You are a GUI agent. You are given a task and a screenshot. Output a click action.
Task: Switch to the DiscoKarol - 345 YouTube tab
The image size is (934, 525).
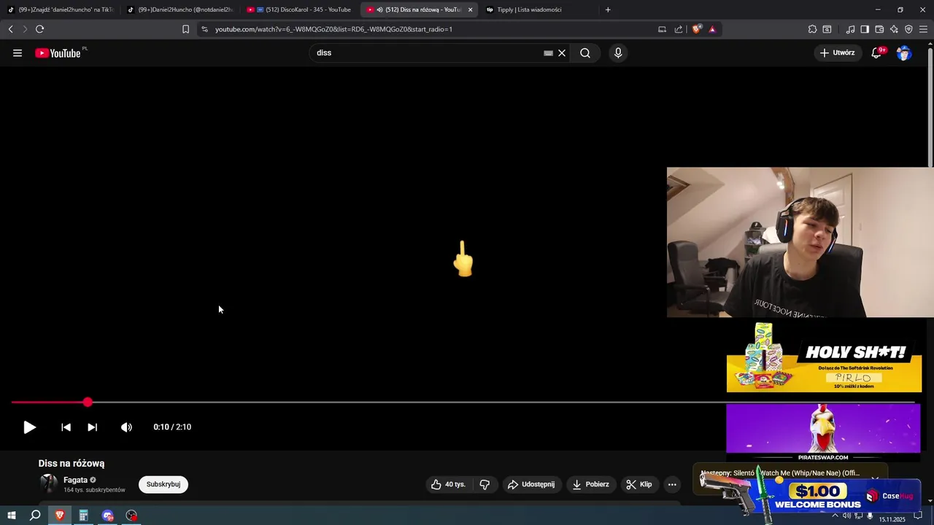[300, 9]
